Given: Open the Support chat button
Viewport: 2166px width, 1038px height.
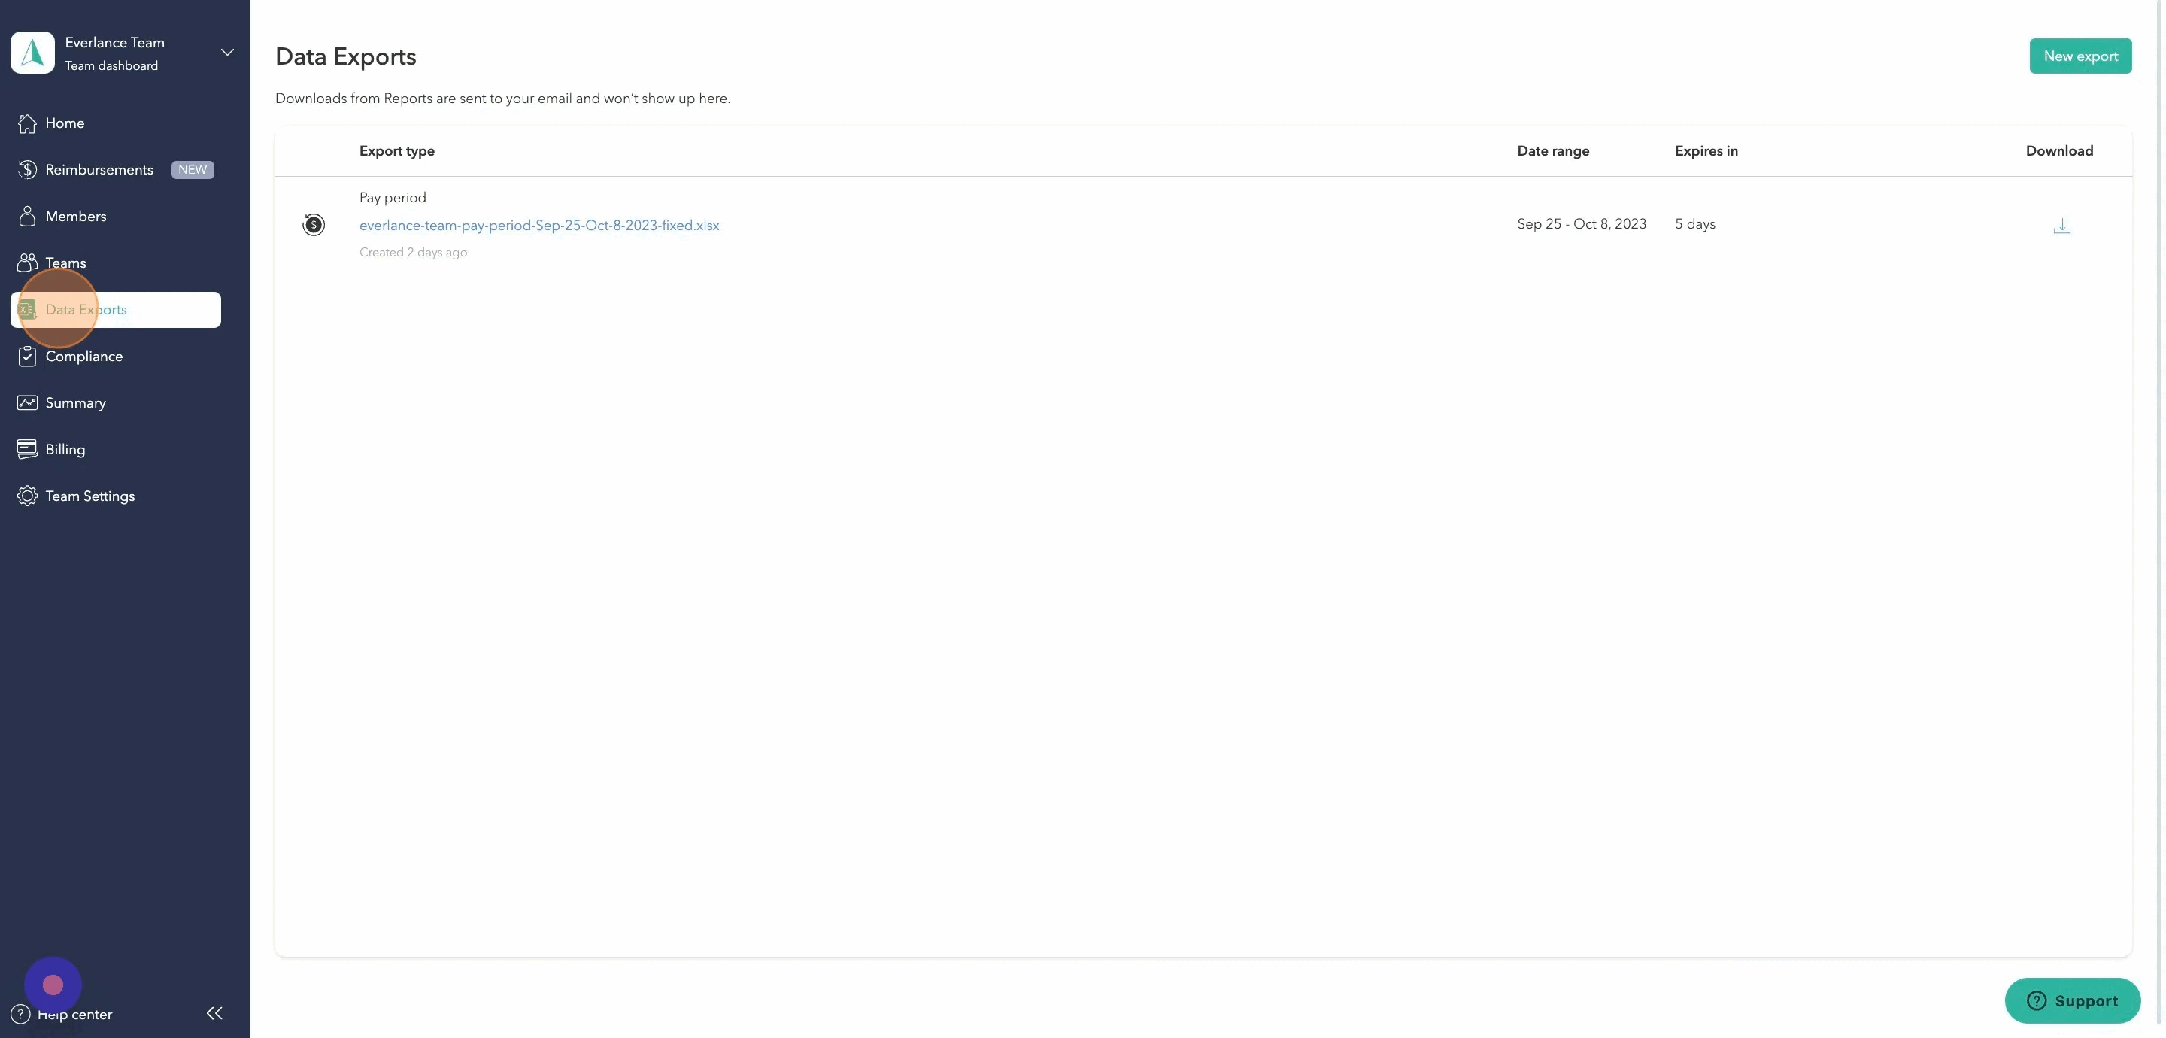Looking at the screenshot, I should [x=2072, y=1001].
